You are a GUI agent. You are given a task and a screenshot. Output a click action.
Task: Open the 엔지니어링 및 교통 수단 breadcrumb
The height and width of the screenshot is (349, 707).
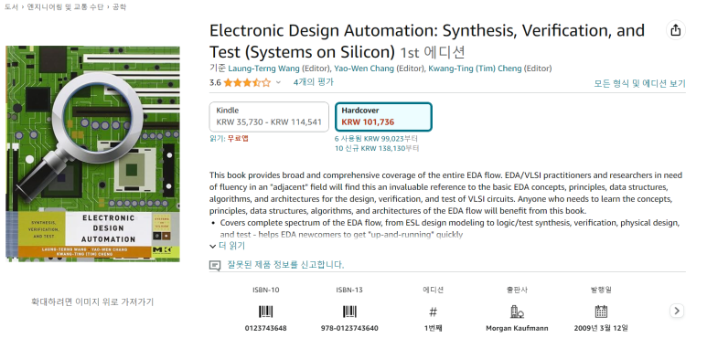[65, 6]
